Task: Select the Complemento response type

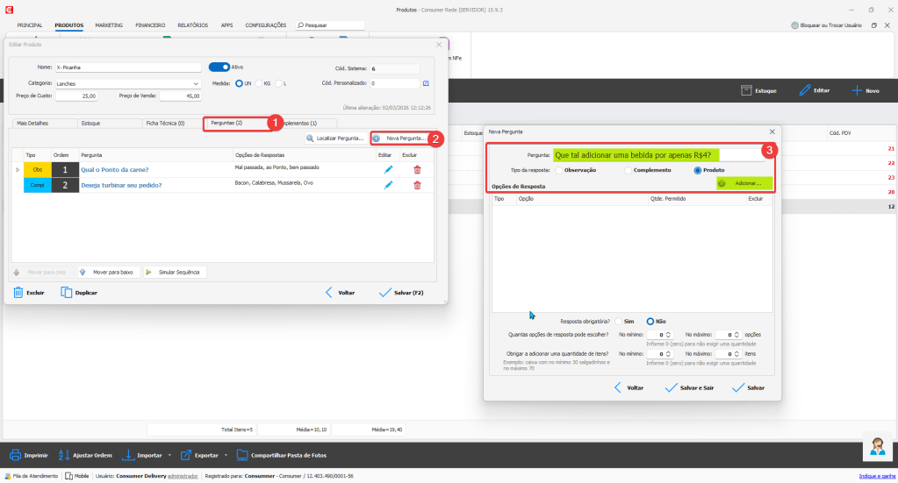Action: coord(629,170)
